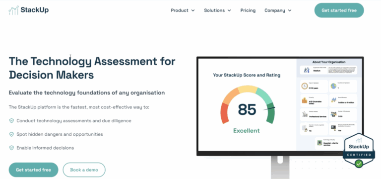Image resolution: width=381 pixels, height=179 pixels.
Task: Click Spot hidden dangers and opportunities text
Action: coord(60,134)
